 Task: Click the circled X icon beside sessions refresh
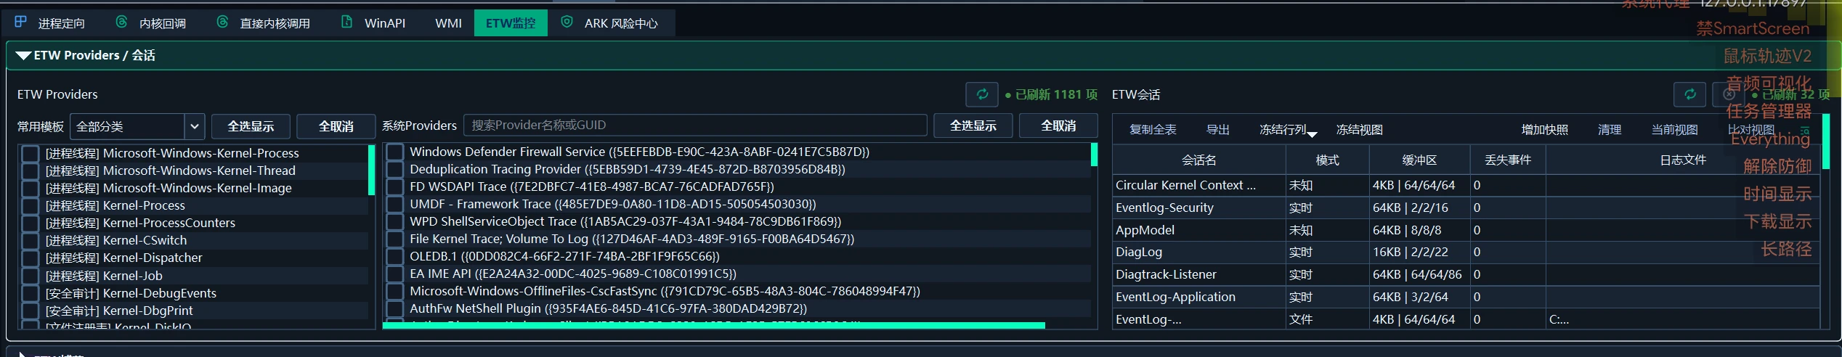pos(1729,94)
